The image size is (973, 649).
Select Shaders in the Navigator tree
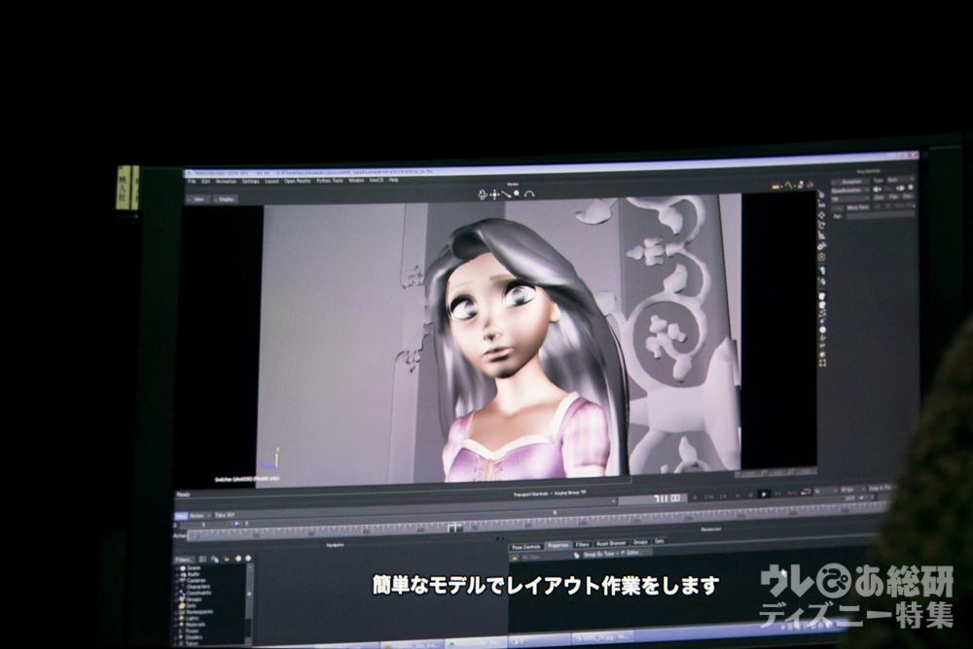click(x=195, y=637)
